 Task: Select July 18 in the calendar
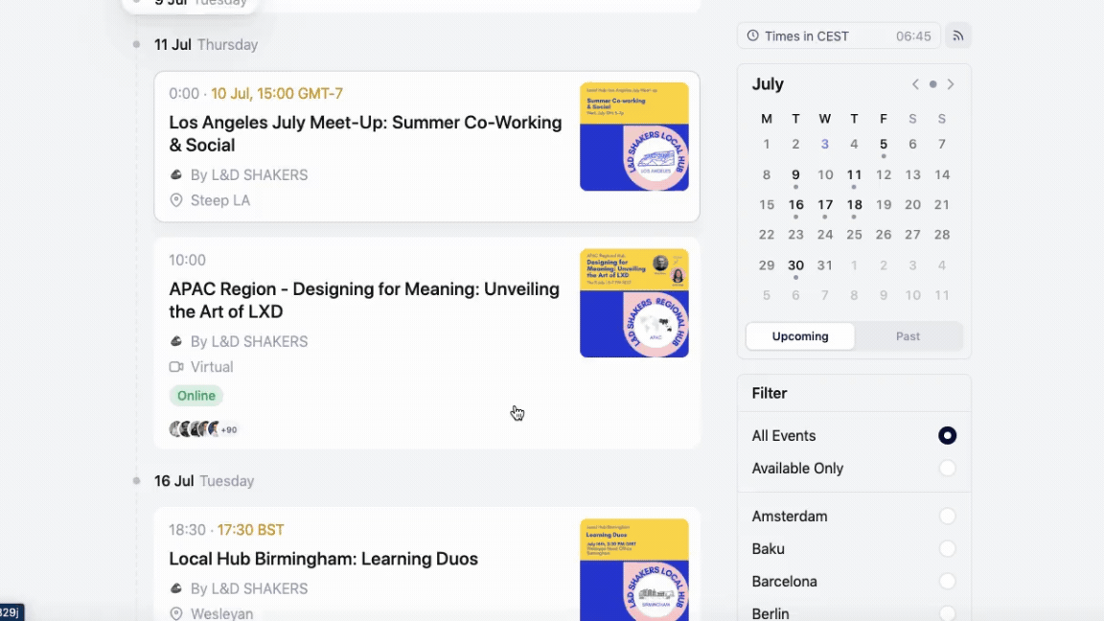coord(854,205)
